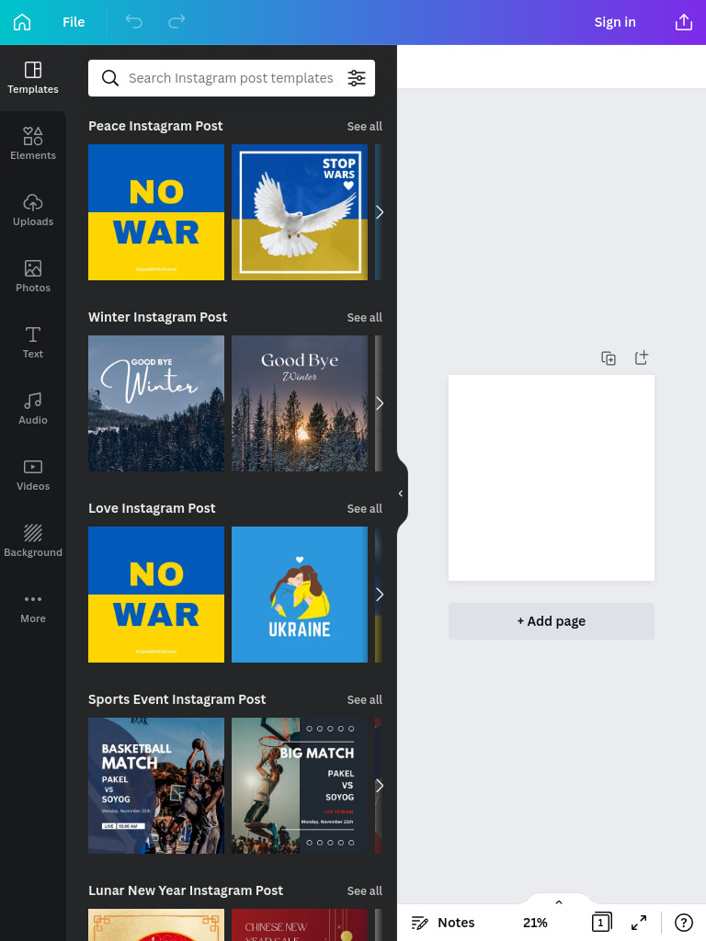Open the page grid view icon
Image resolution: width=706 pixels, height=941 pixels.
(x=601, y=923)
